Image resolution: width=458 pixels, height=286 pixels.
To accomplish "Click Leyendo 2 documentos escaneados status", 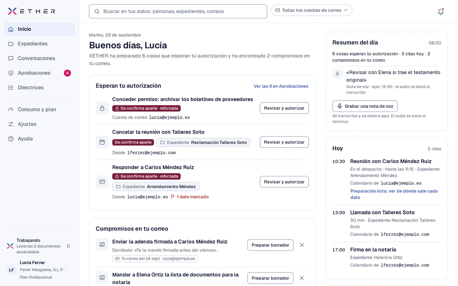I will [38, 249].
